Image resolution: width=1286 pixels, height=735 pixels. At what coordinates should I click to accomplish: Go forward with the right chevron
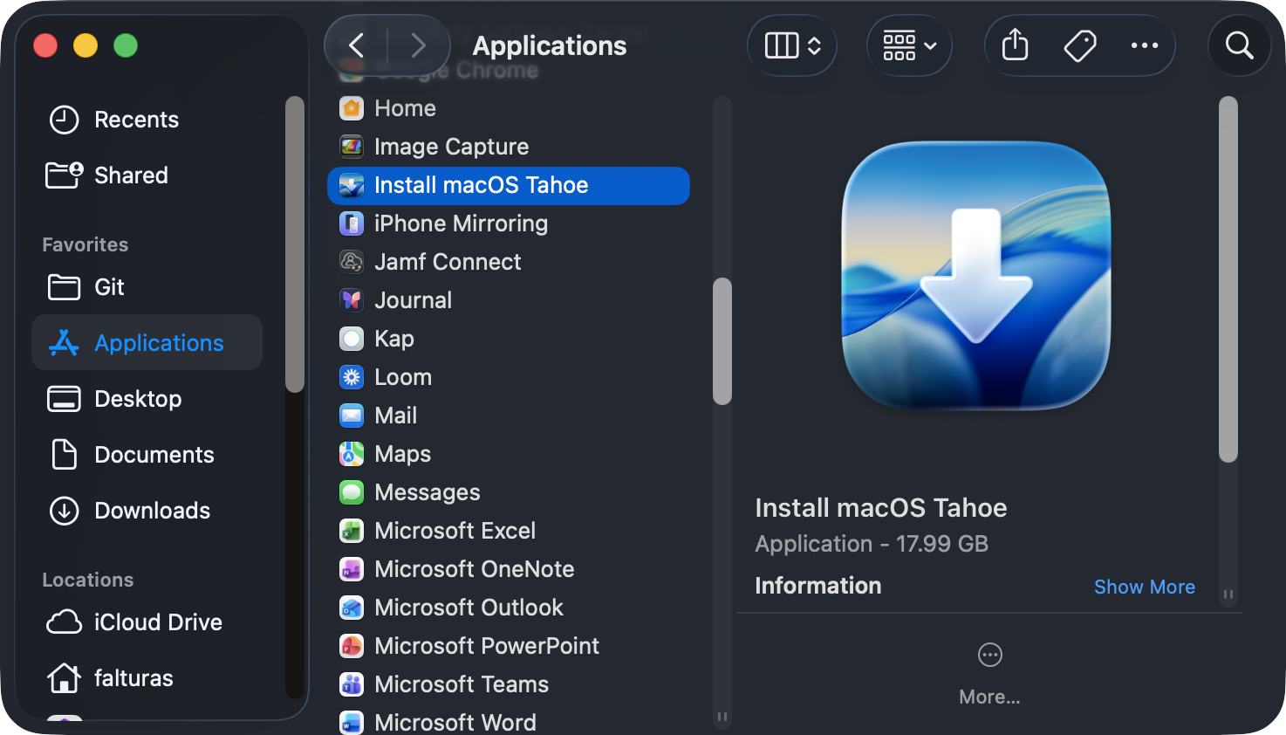(x=418, y=45)
